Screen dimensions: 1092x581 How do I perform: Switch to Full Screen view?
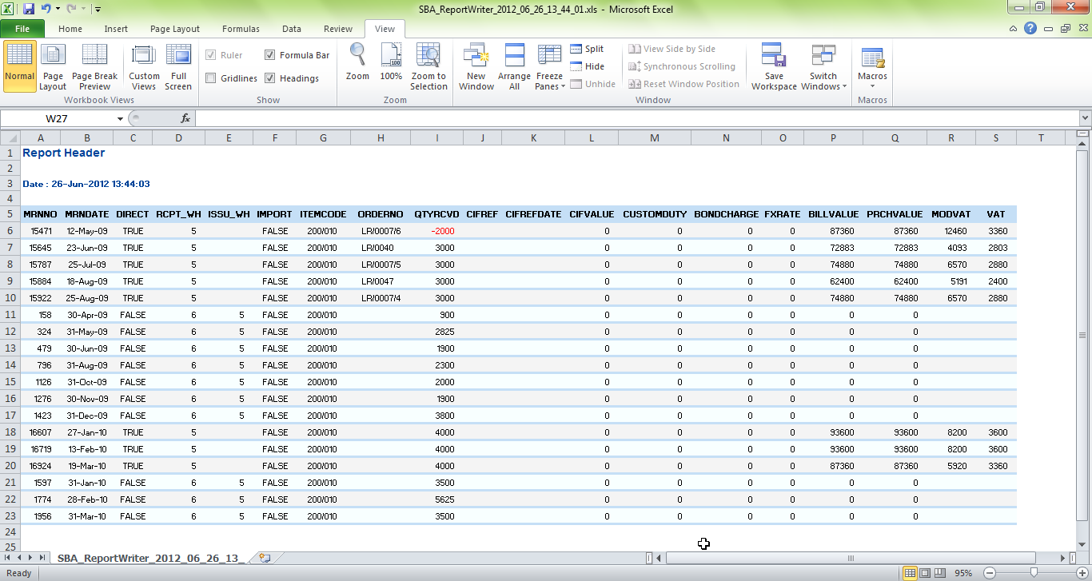pos(177,67)
